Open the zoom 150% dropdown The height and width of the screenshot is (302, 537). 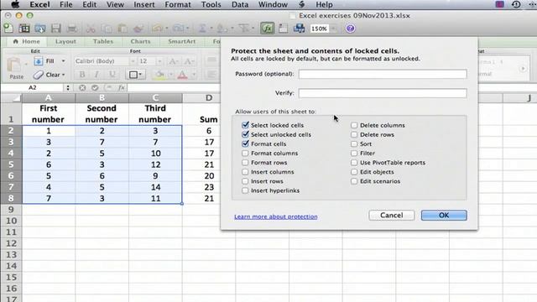333,29
